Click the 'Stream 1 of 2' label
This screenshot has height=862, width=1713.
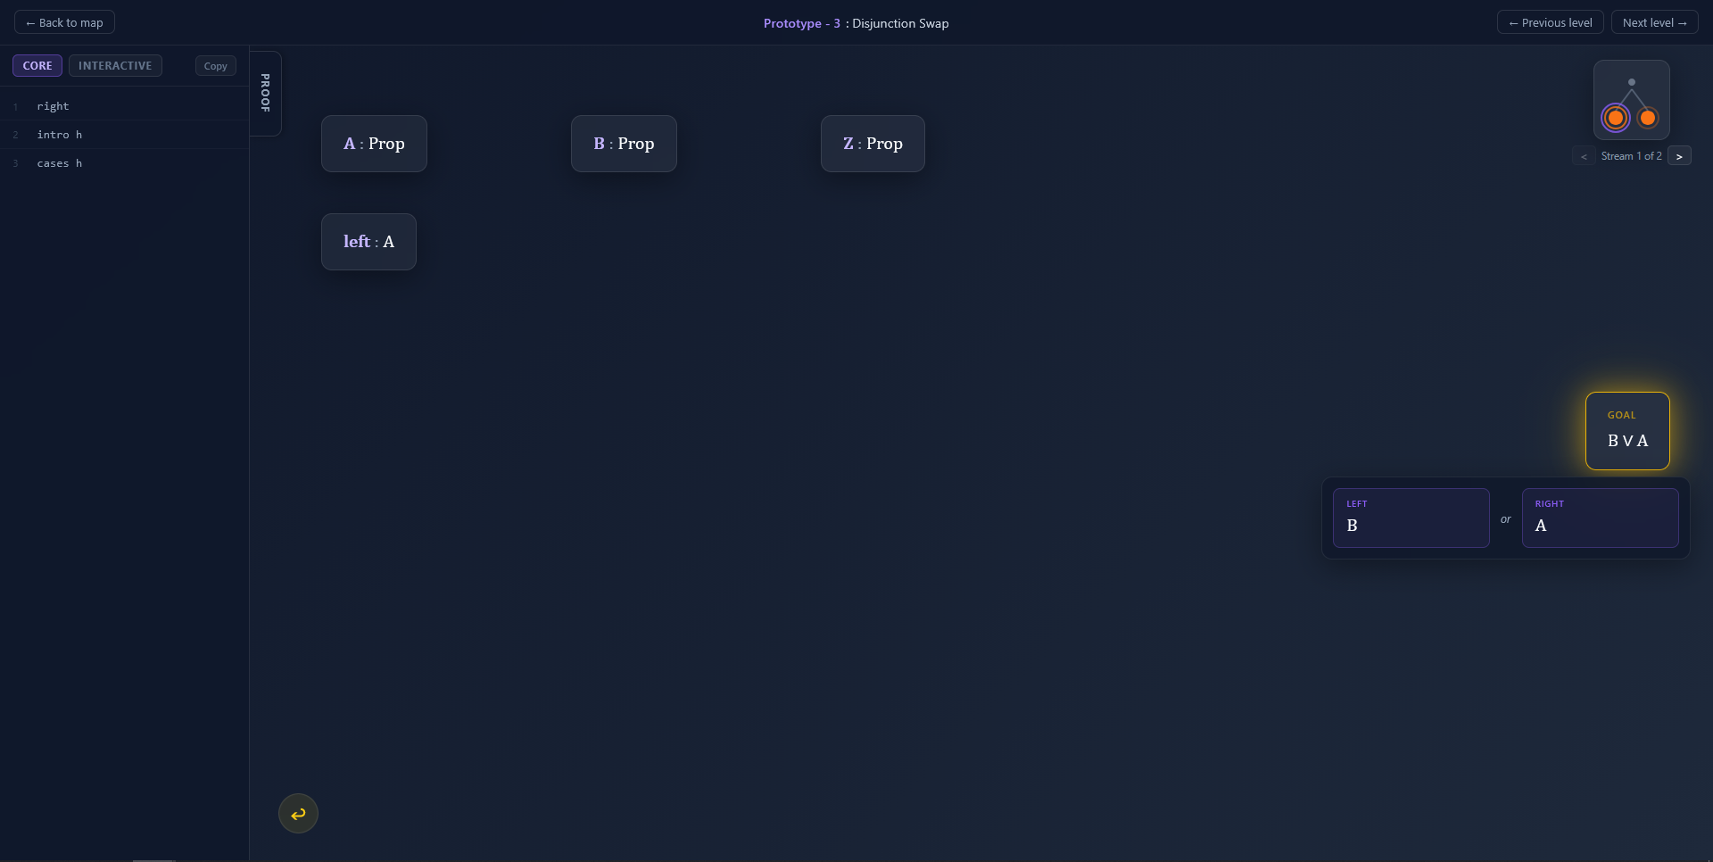click(1631, 156)
